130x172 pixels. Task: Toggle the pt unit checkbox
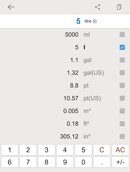pos(122,85)
